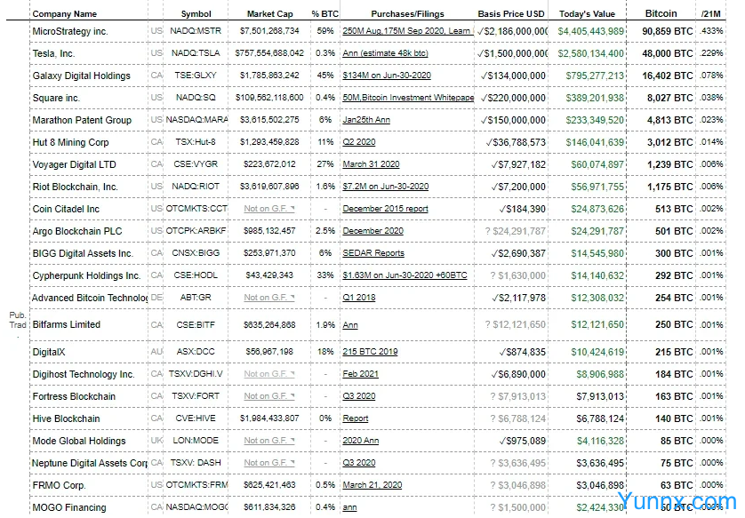Open Advanced Bitcoin Technologies' Q1 2018 link

click(x=359, y=298)
